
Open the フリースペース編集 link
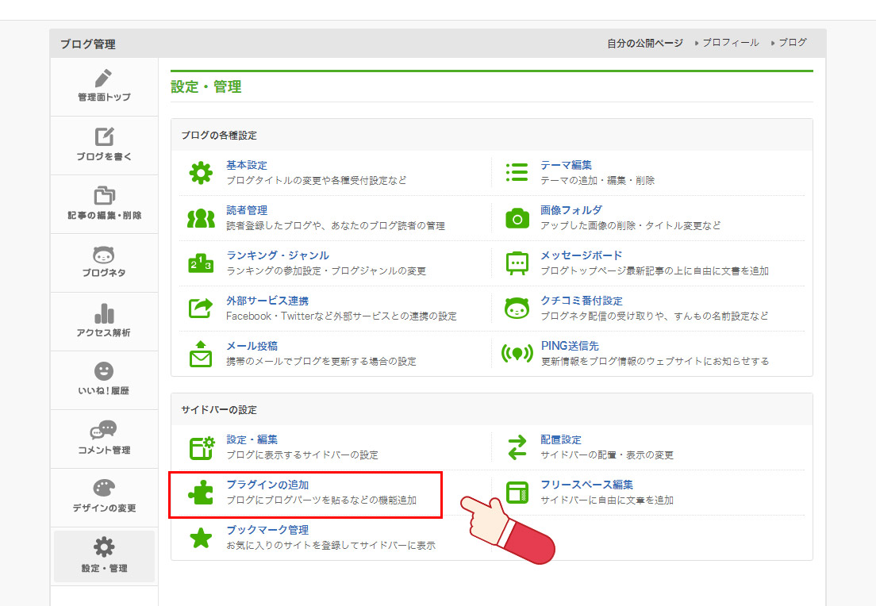(586, 485)
